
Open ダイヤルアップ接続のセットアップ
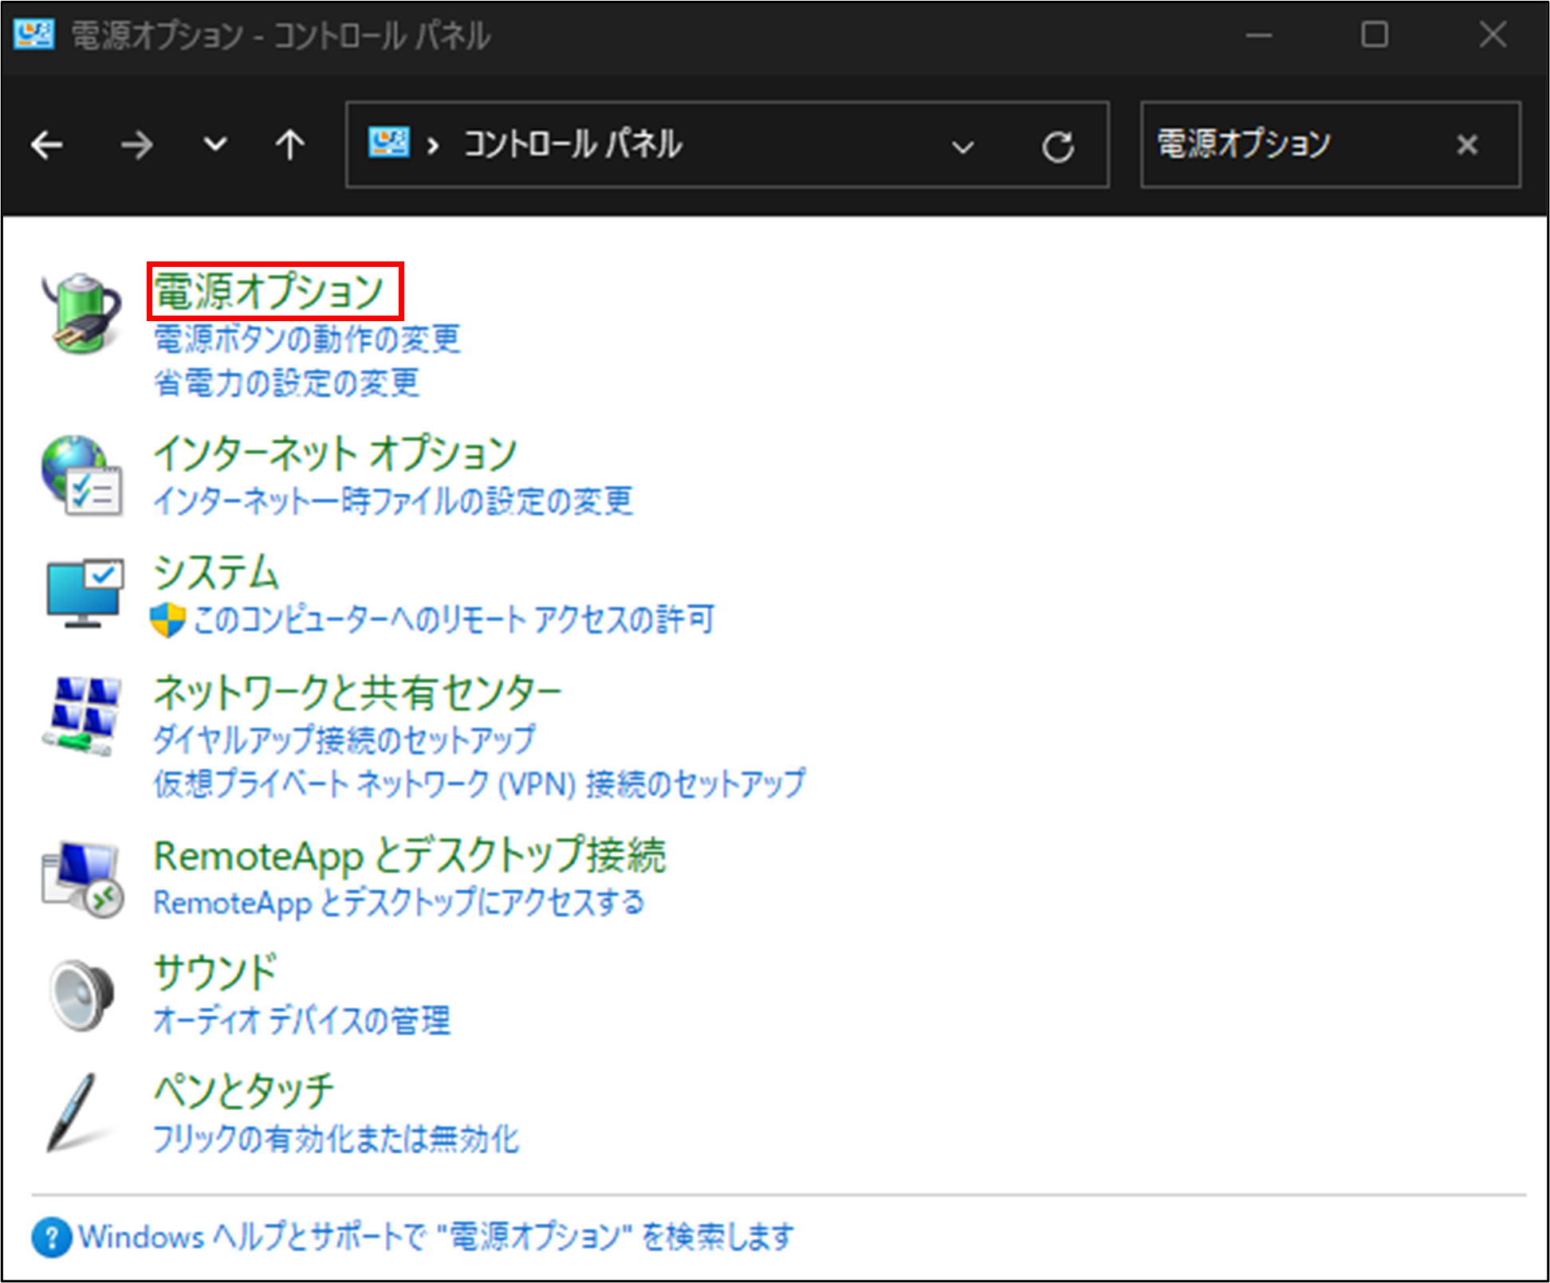(x=344, y=740)
